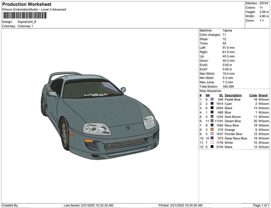Select the Pastel Blue thread color swatch
The width and height of the screenshot is (271, 208).
pyautogui.click(x=212, y=99)
